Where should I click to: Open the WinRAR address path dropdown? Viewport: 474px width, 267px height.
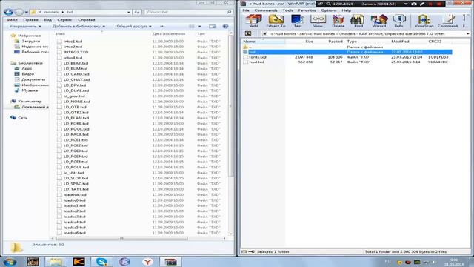click(468, 33)
